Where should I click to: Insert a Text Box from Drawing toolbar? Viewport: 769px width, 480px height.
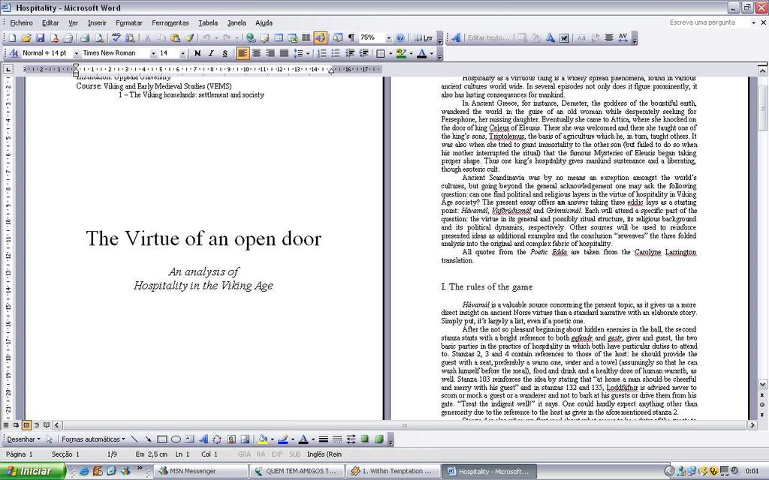(189, 439)
